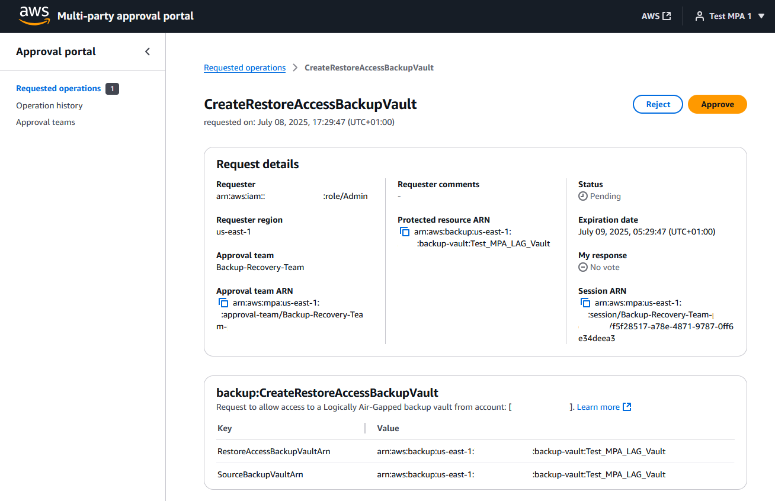Click the Multi-party approval portal title
The height and width of the screenshot is (501, 775).
click(x=126, y=16)
